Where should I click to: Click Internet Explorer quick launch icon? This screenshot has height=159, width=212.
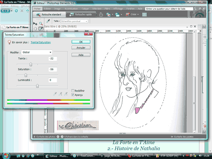pos(28,156)
